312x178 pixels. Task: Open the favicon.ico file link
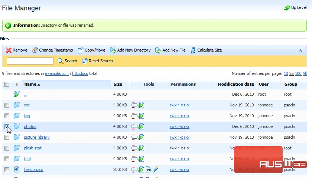coord(34,169)
